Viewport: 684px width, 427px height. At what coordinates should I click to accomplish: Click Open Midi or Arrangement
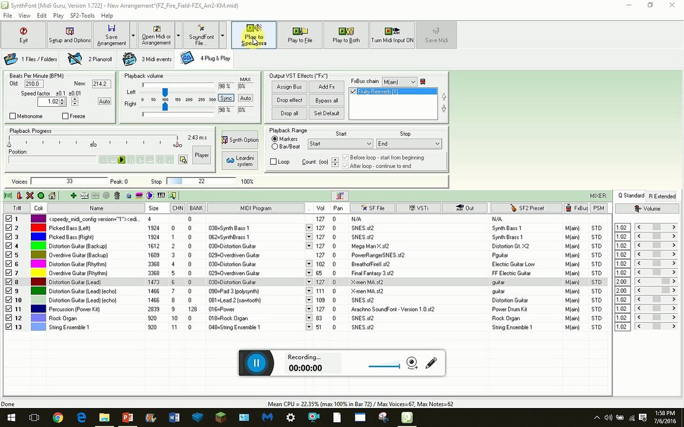156,35
